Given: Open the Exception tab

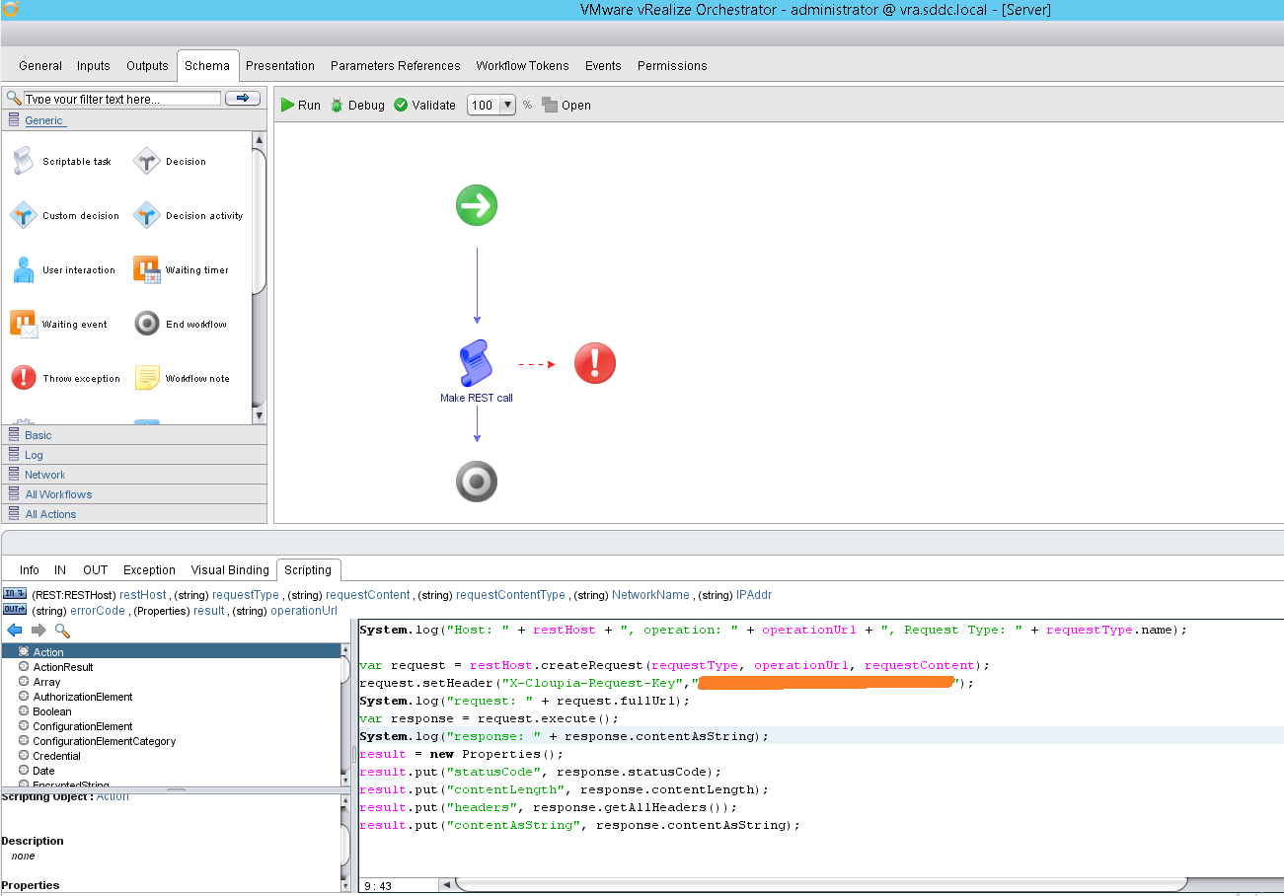Looking at the screenshot, I should pyautogui.click(x=149, y=569).
